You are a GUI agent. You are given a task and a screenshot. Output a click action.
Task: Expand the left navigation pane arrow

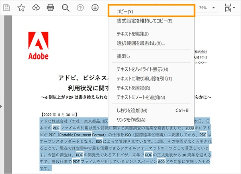tap(1, 106)
